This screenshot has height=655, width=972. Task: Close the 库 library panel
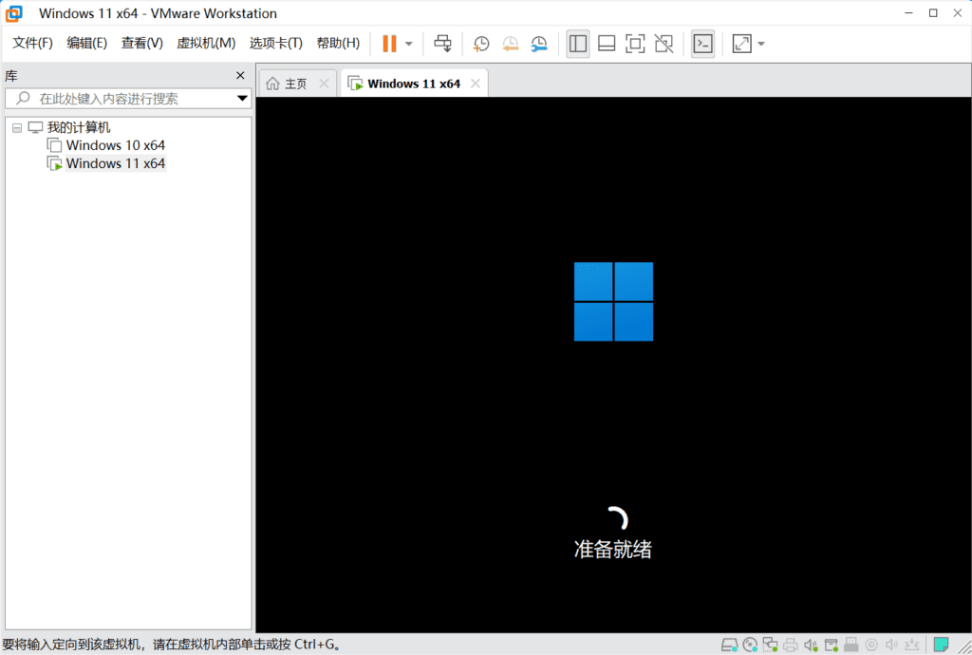[240, 76]
